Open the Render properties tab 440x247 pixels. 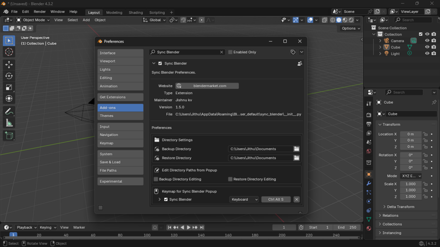pyautogui.click(x=369, y=115)
